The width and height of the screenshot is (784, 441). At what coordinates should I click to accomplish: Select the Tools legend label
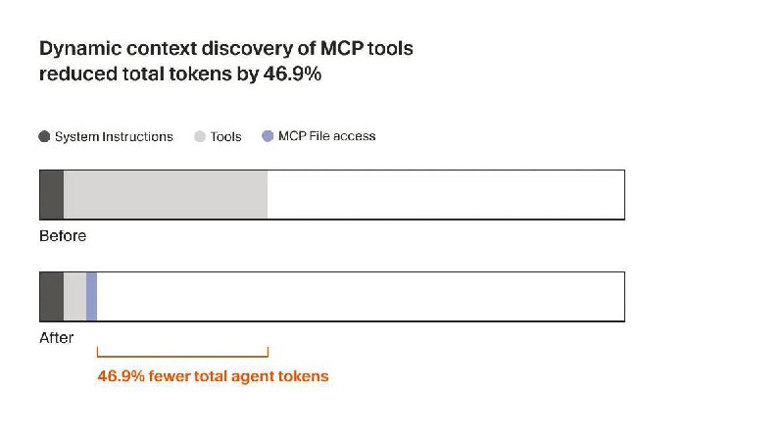(226, 137)
